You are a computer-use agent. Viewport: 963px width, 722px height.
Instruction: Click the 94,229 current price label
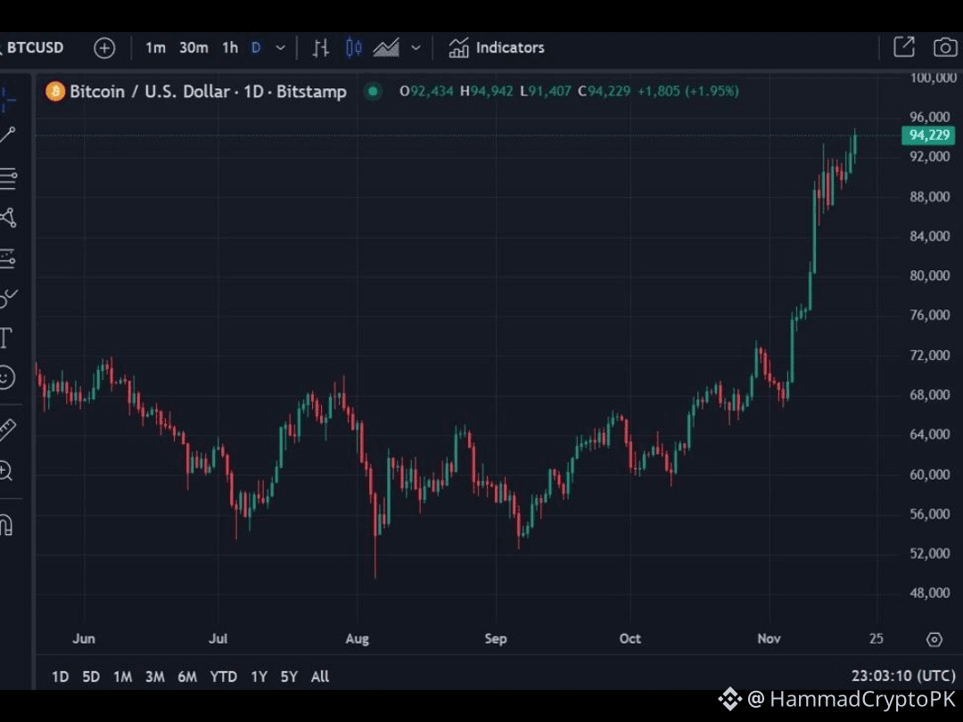click(928, 135)
